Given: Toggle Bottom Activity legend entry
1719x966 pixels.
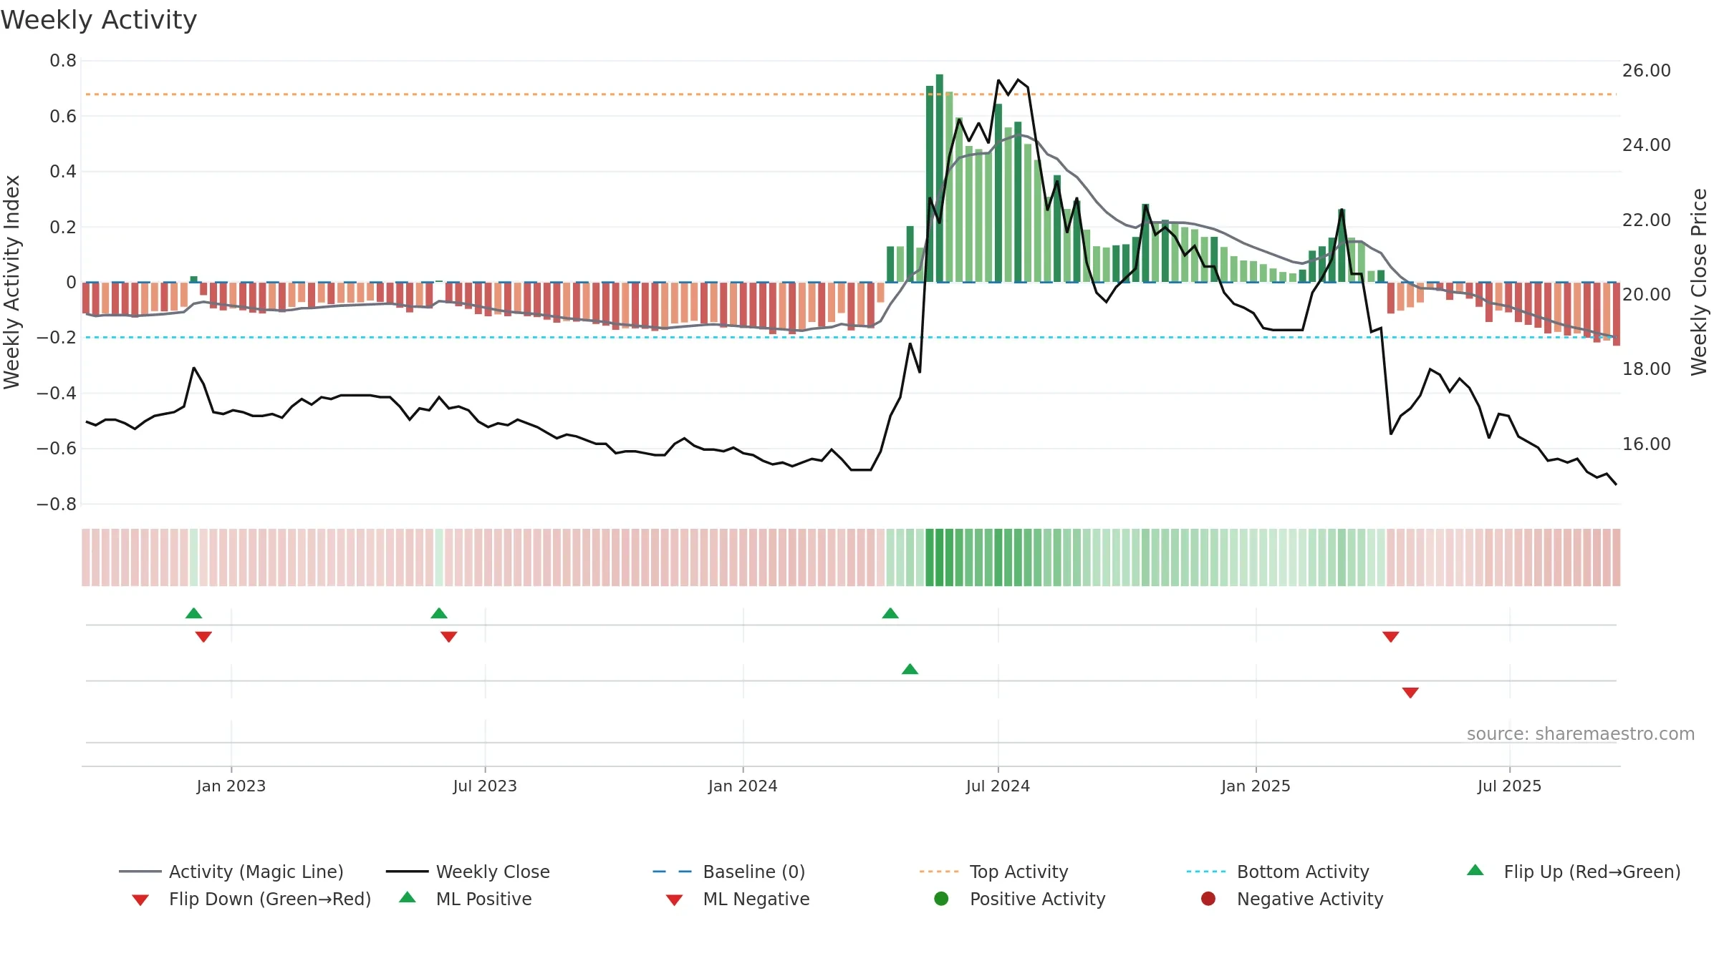Looking at the screenshot, I should click(x=1278, y=872).
